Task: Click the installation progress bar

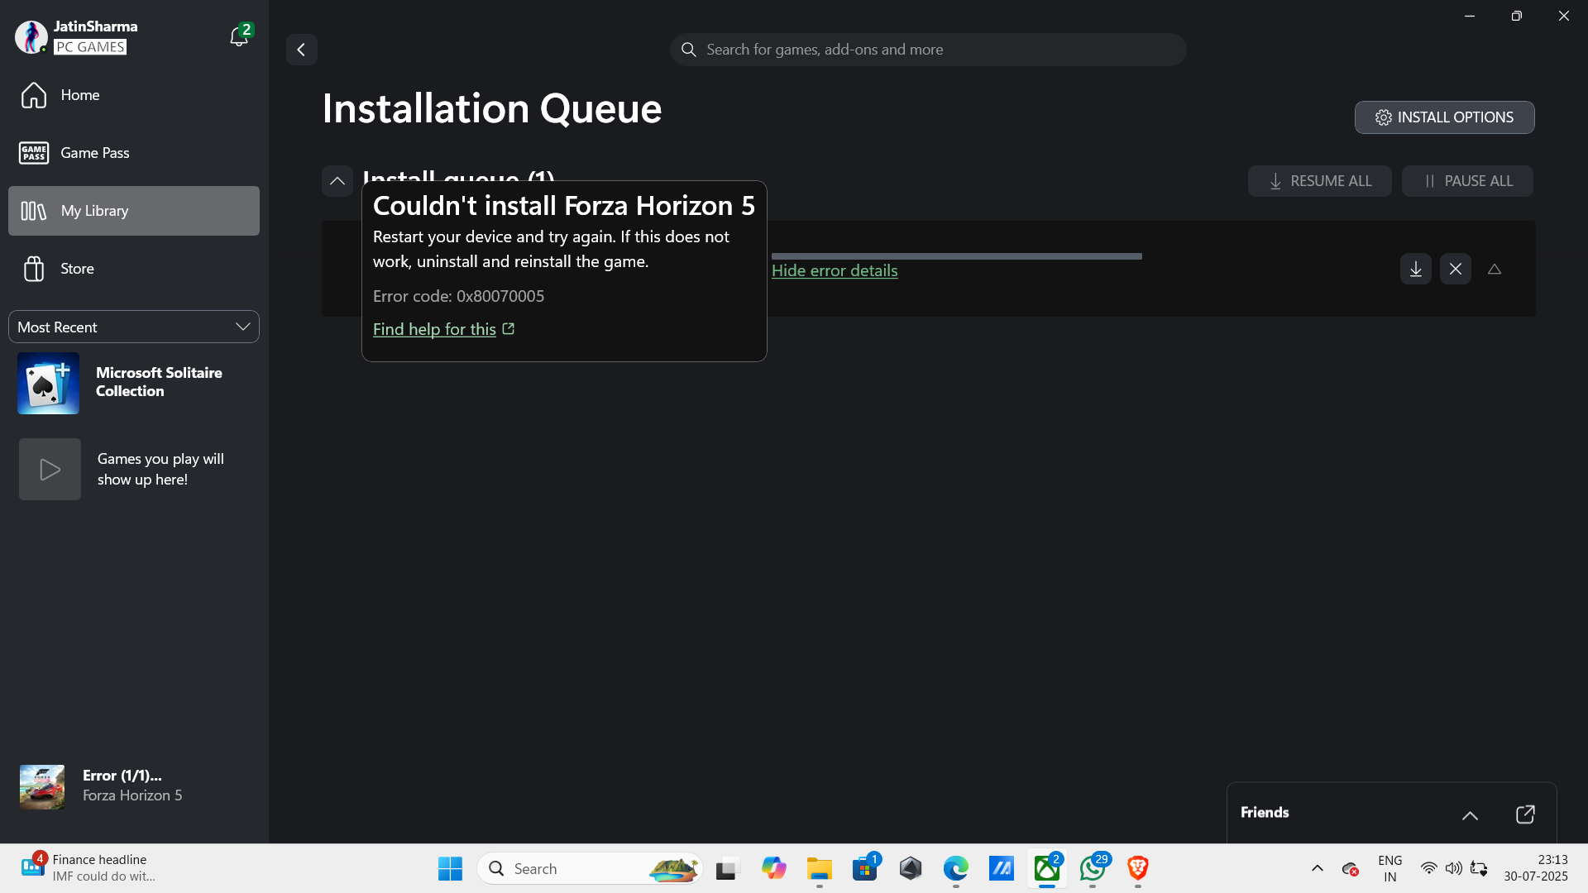Action: 956,256
